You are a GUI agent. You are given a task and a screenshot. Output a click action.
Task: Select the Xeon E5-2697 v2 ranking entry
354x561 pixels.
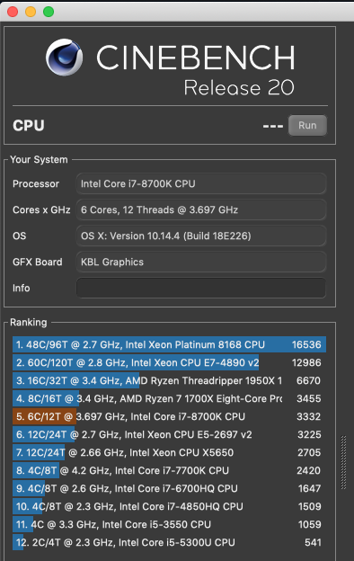tap(169, 434)
